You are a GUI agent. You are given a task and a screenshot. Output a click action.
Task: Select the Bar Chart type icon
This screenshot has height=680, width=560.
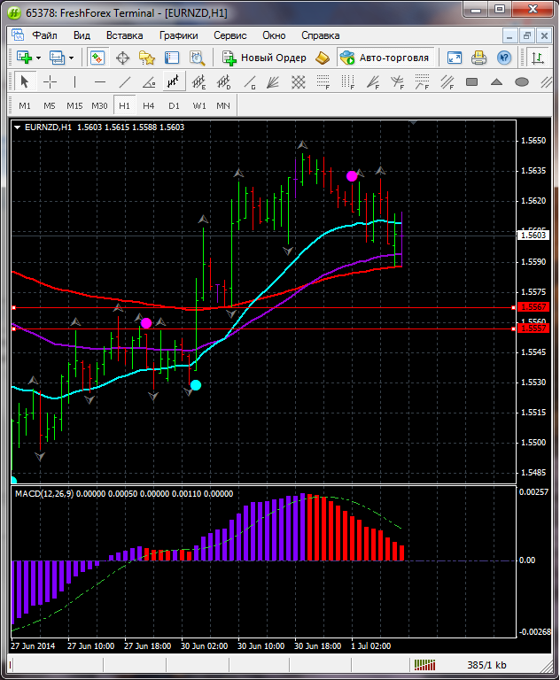pos(539,58)
